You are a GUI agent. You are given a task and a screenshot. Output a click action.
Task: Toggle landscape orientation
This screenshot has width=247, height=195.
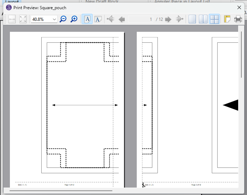tap(98, 19)
